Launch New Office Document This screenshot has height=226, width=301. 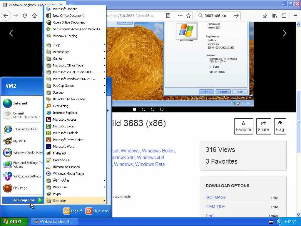pos(75,16)
